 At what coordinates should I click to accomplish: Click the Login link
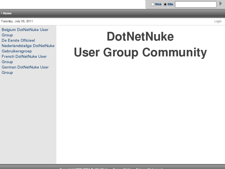[x=218, y=21]
